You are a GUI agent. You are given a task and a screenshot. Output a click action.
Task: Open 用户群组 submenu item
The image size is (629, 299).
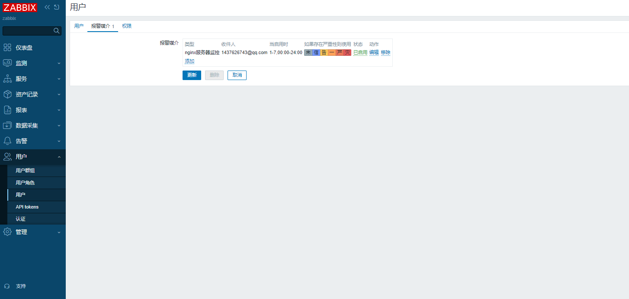[36, 170]
